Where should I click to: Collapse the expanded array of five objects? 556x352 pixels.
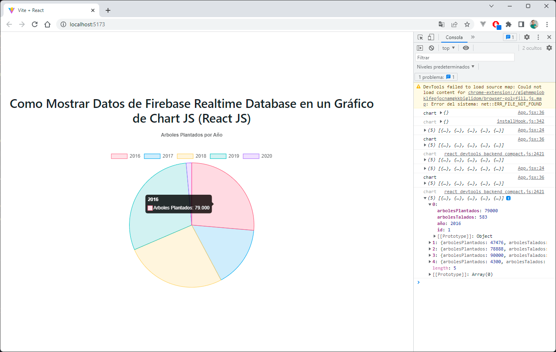click(425, 198)
